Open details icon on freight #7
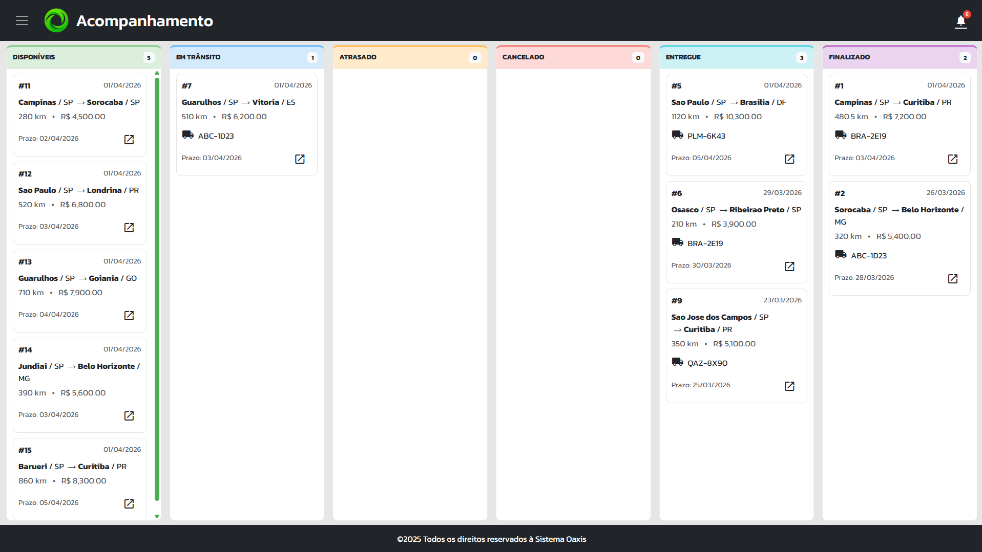The image size is (982, 552). [300, 159]
